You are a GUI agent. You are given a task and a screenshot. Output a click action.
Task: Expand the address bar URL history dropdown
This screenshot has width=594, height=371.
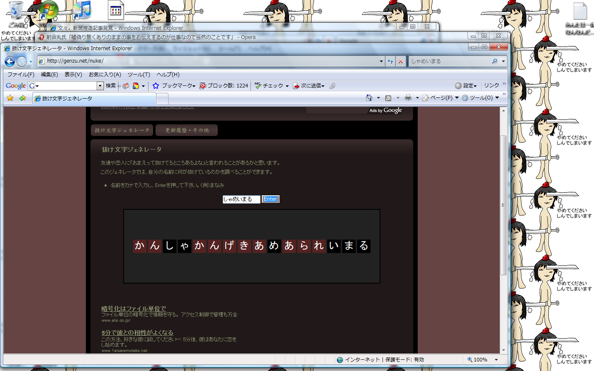pyautogui.click(x=381, y=61)
